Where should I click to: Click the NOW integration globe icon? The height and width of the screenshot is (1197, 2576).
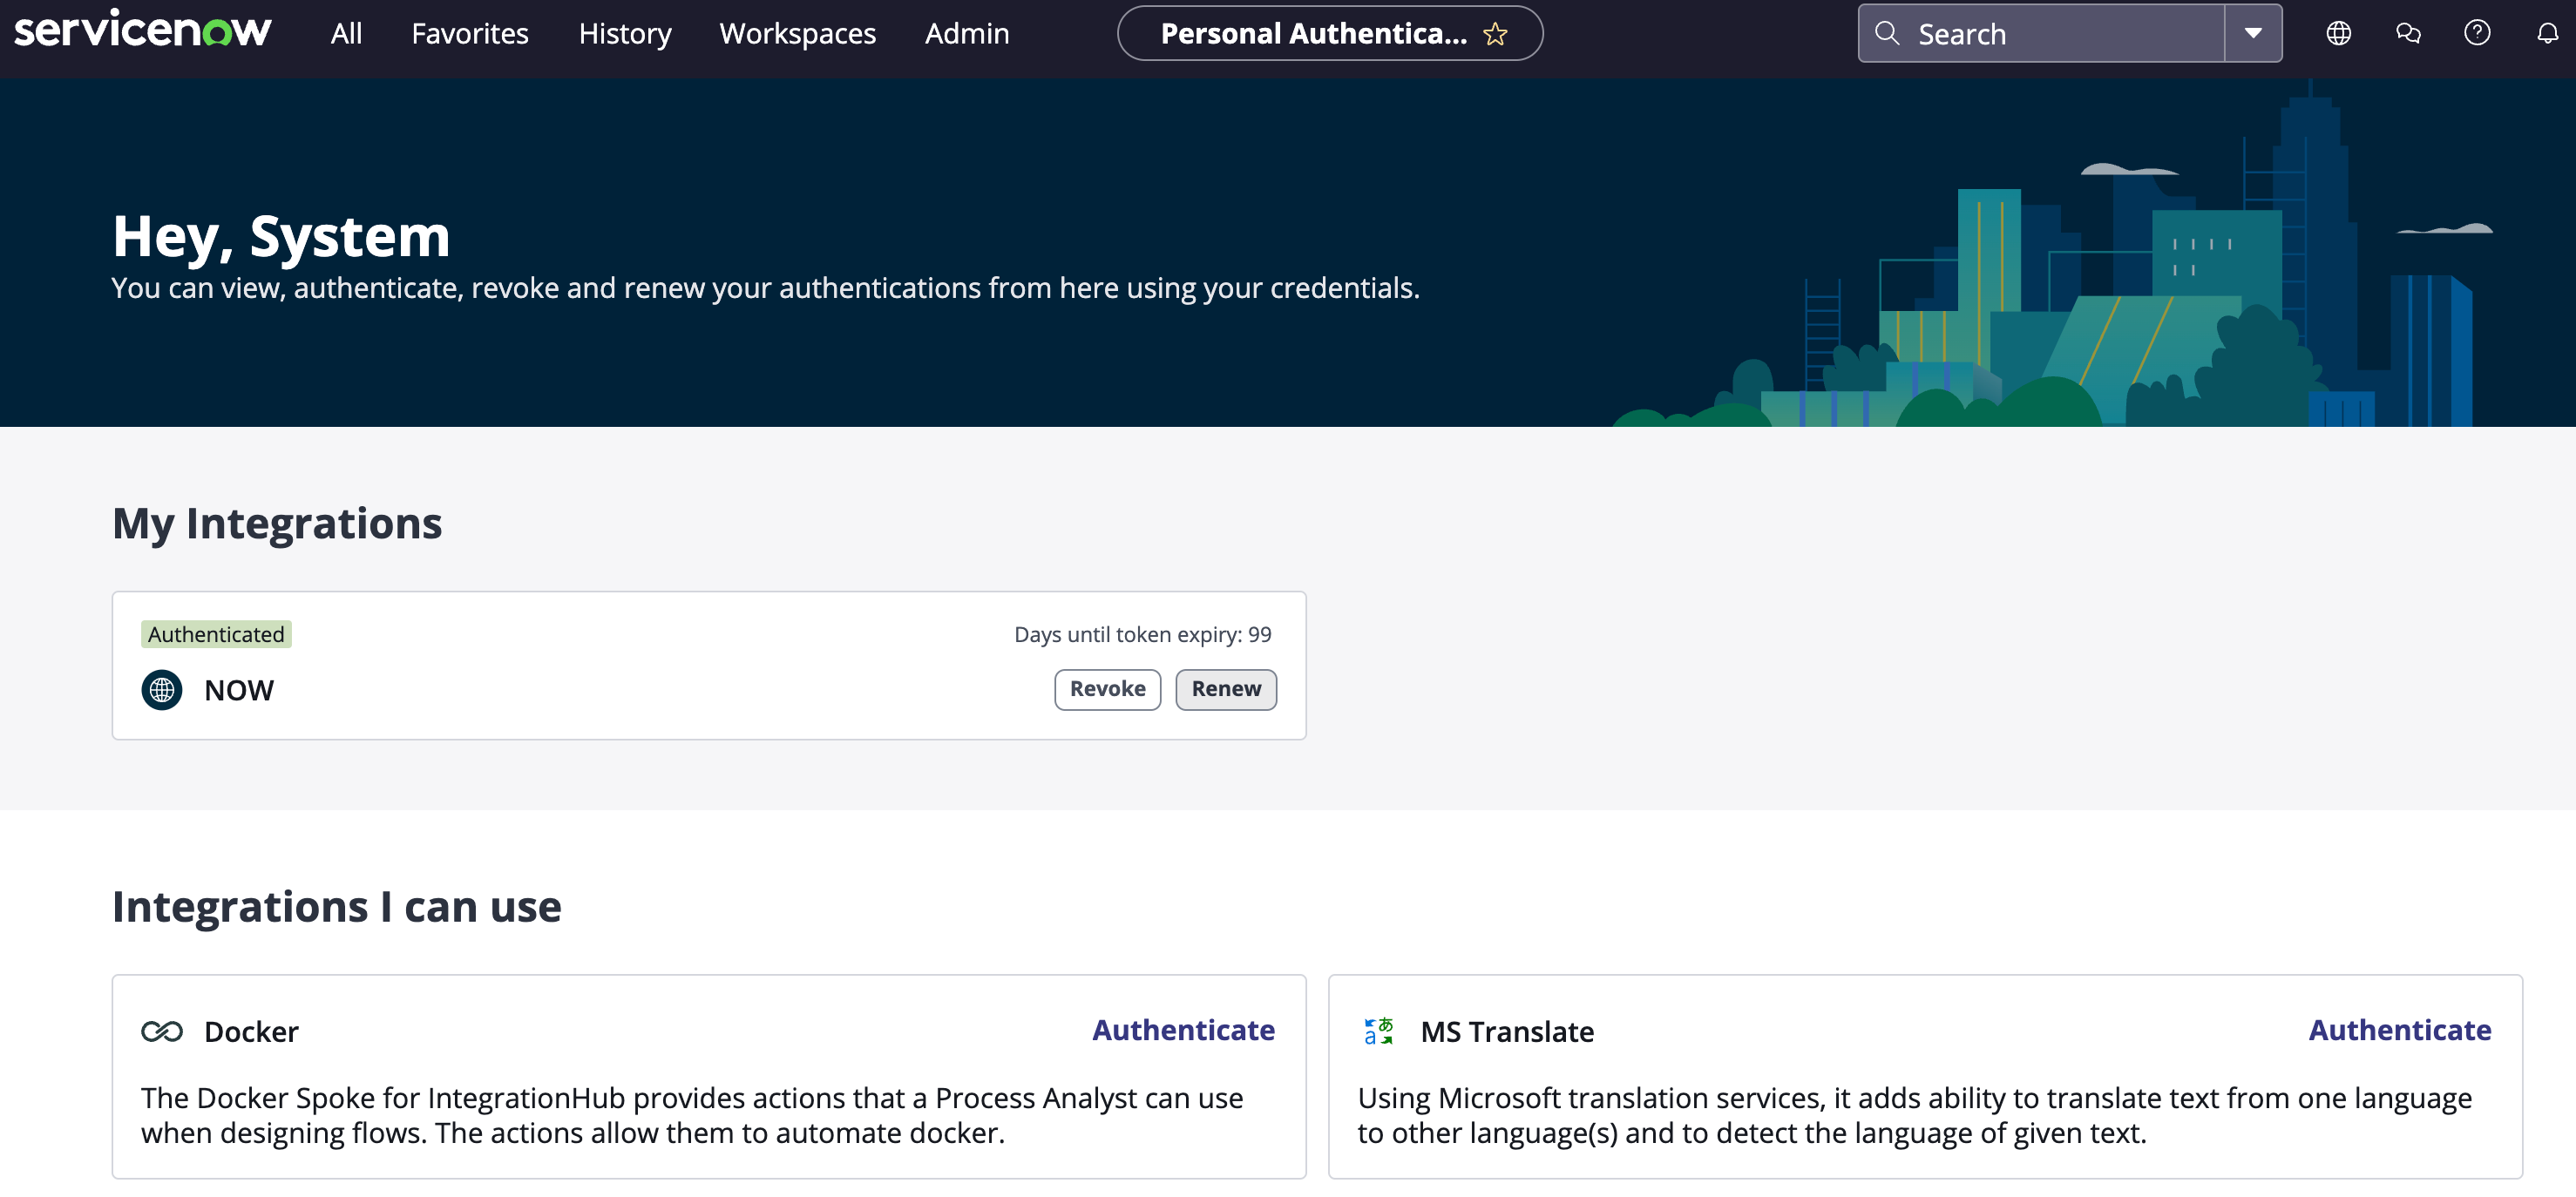pyautogui.click(x=162, y=690)
